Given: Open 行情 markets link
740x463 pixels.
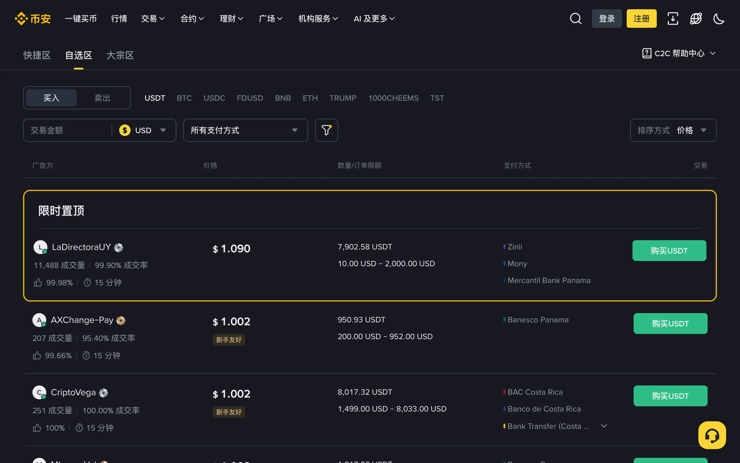Looking at the screenshot, I should pyautogui.click(x=119, y=19).
